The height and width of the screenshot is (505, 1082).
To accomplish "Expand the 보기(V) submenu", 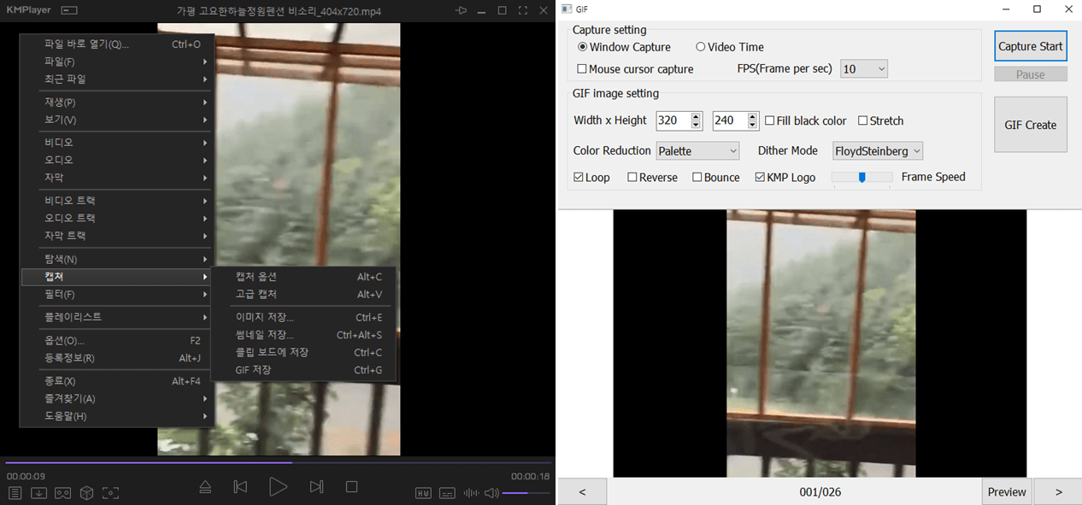I will click(x=115, y=120).
